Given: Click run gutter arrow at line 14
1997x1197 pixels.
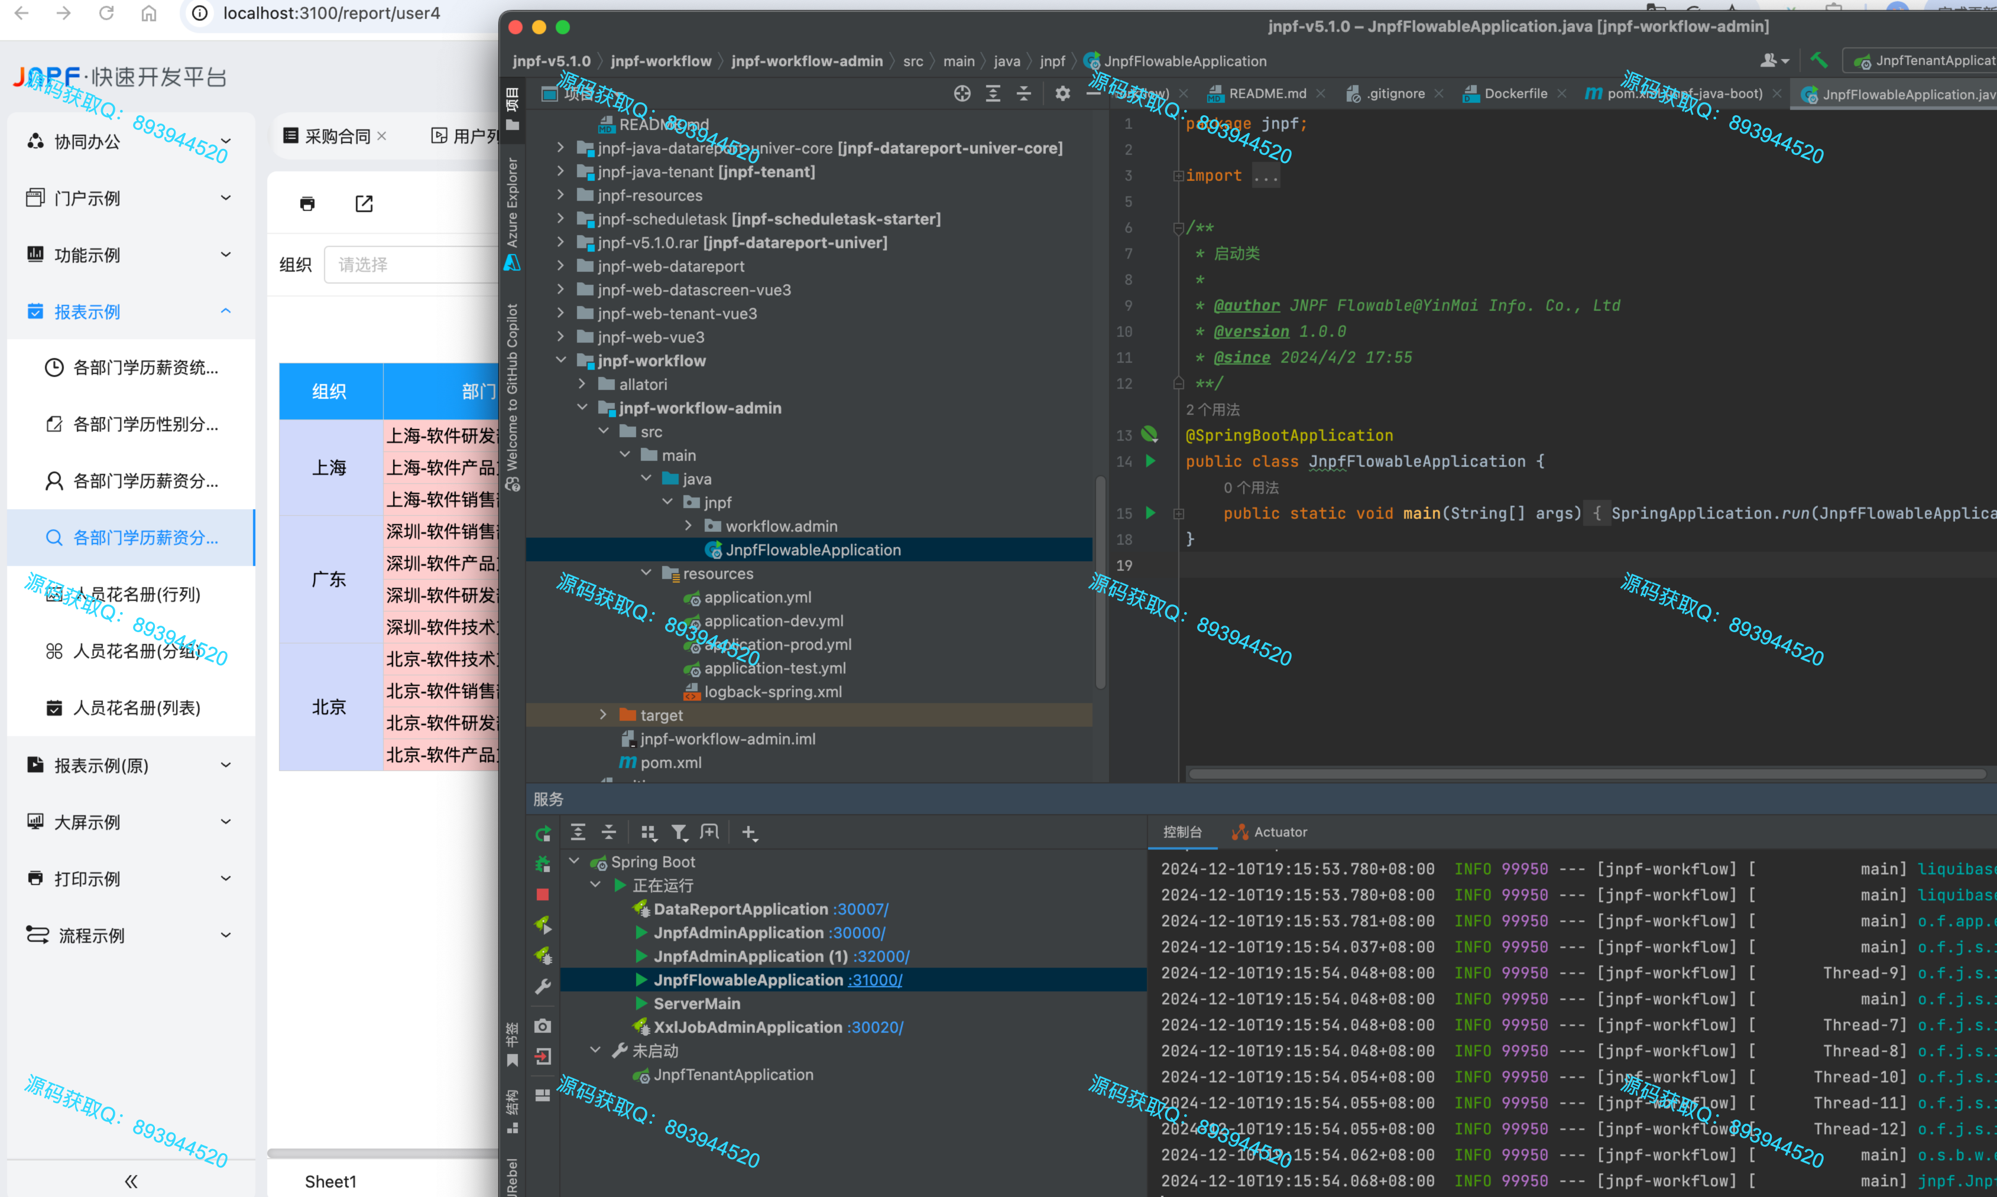Looking at the screenshot, I should point(1150,461).
